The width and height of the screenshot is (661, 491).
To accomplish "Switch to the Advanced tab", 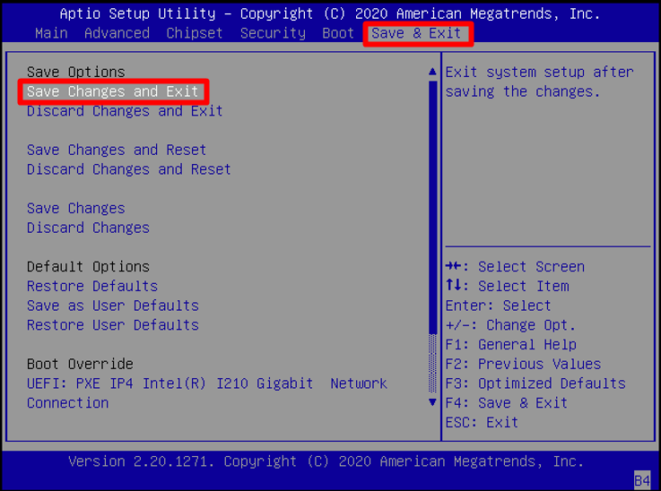I will (x=117, y=33).
